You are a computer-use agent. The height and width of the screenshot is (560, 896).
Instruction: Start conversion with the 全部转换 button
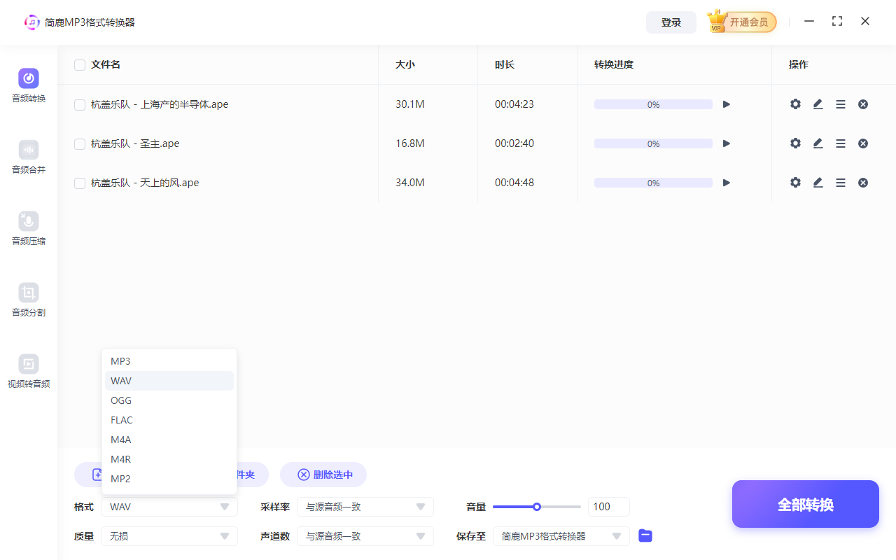click(x=805, y=503)
